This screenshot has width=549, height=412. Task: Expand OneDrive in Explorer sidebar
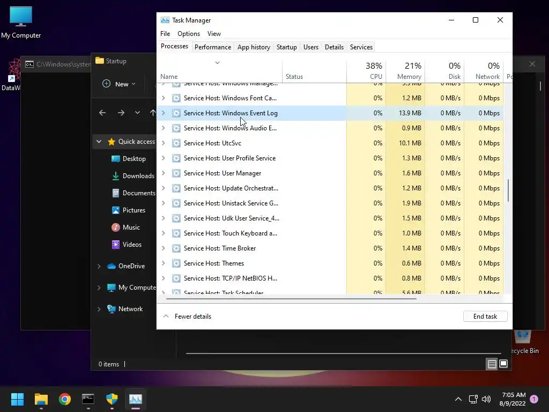(x=99, y=266)
